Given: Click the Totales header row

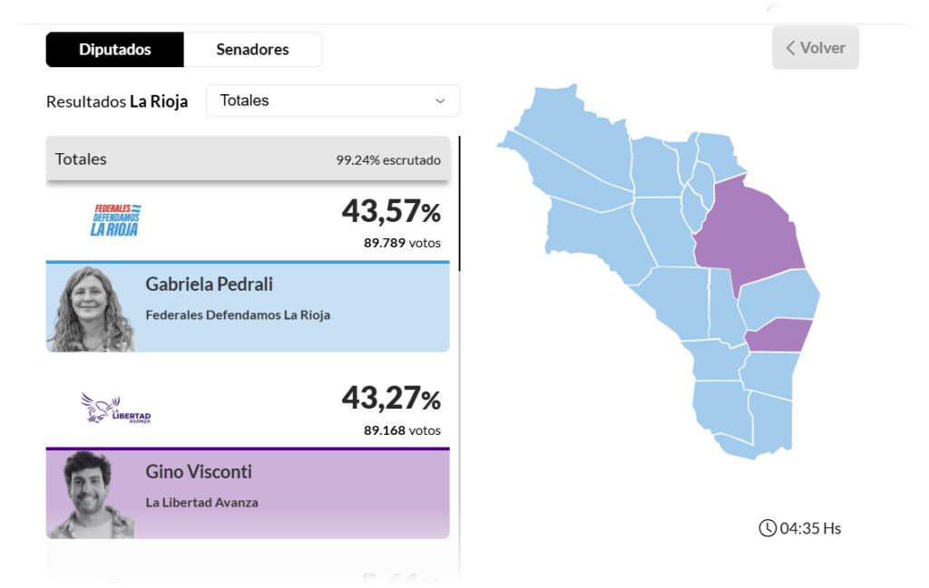Looking at the screenshot, I should click(248, 159).
